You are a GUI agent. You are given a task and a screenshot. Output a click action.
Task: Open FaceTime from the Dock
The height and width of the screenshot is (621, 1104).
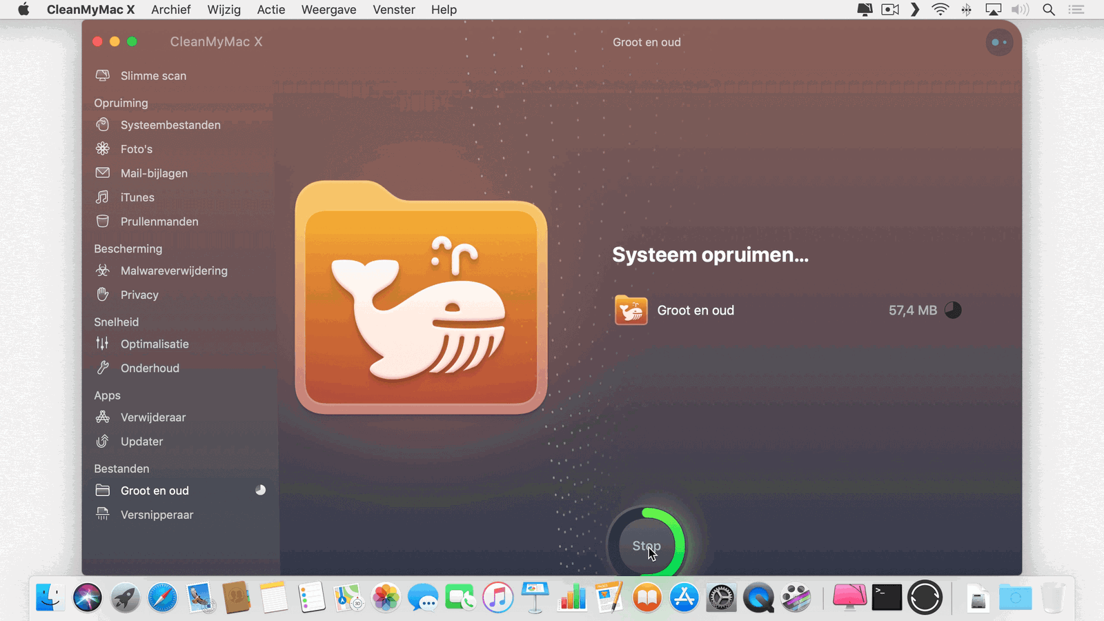click(x=460, y=598)
